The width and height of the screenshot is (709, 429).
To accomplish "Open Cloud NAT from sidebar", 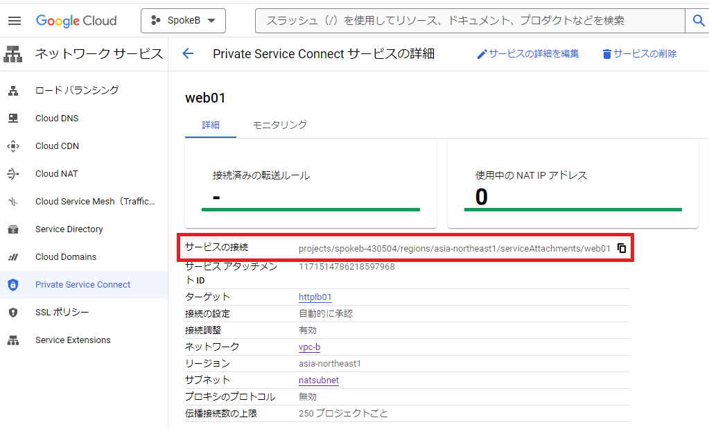I will [x=56, y=174].
